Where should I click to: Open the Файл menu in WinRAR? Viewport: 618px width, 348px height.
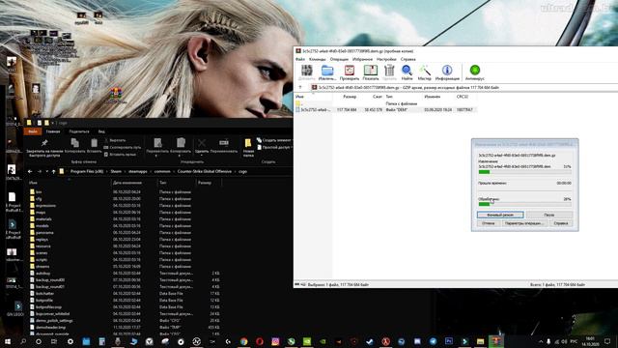(x=300, y=59)
